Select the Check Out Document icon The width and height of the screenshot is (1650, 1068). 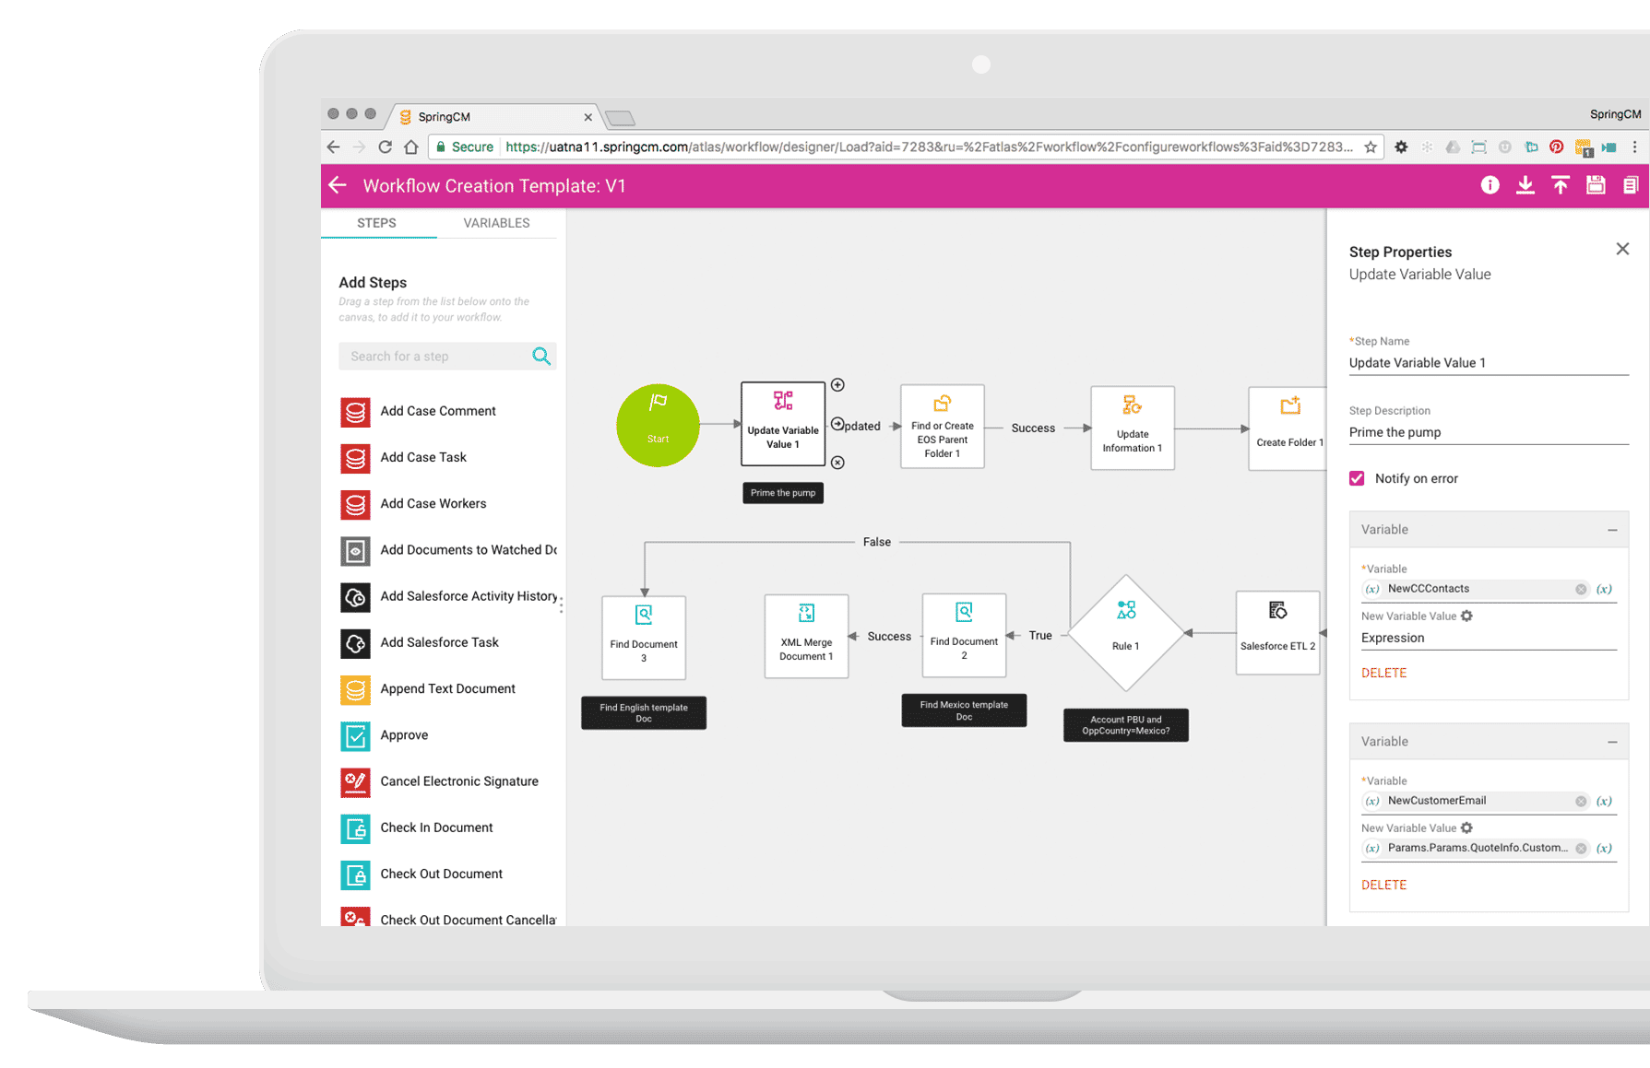355,874
